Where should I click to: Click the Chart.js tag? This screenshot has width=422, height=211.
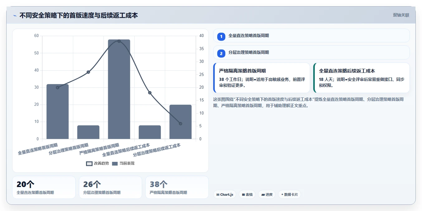pyautogui.click(x=225, y=195)
